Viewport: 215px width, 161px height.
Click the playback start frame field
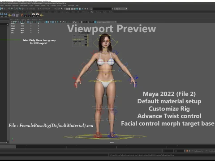[168, 151]
